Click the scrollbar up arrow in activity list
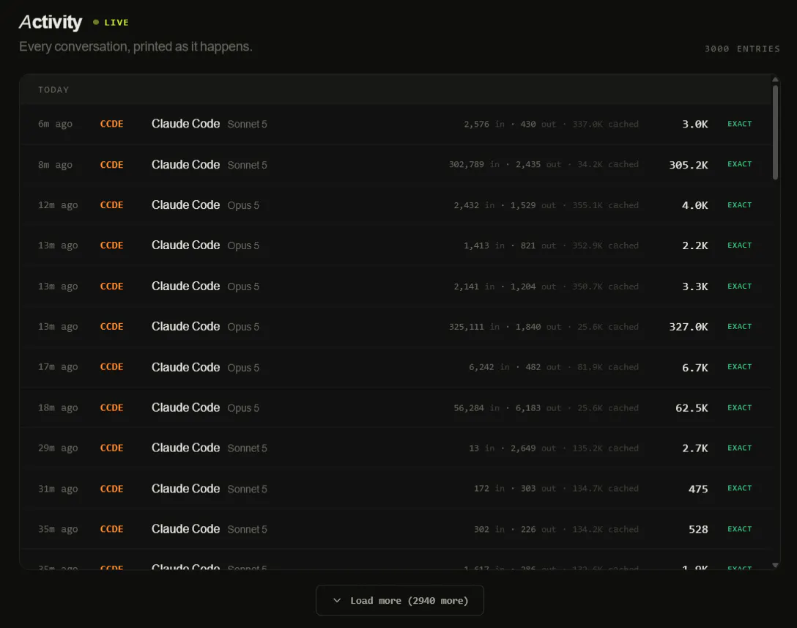The width and height of the screenshot is (797, 628). [775, 79]
